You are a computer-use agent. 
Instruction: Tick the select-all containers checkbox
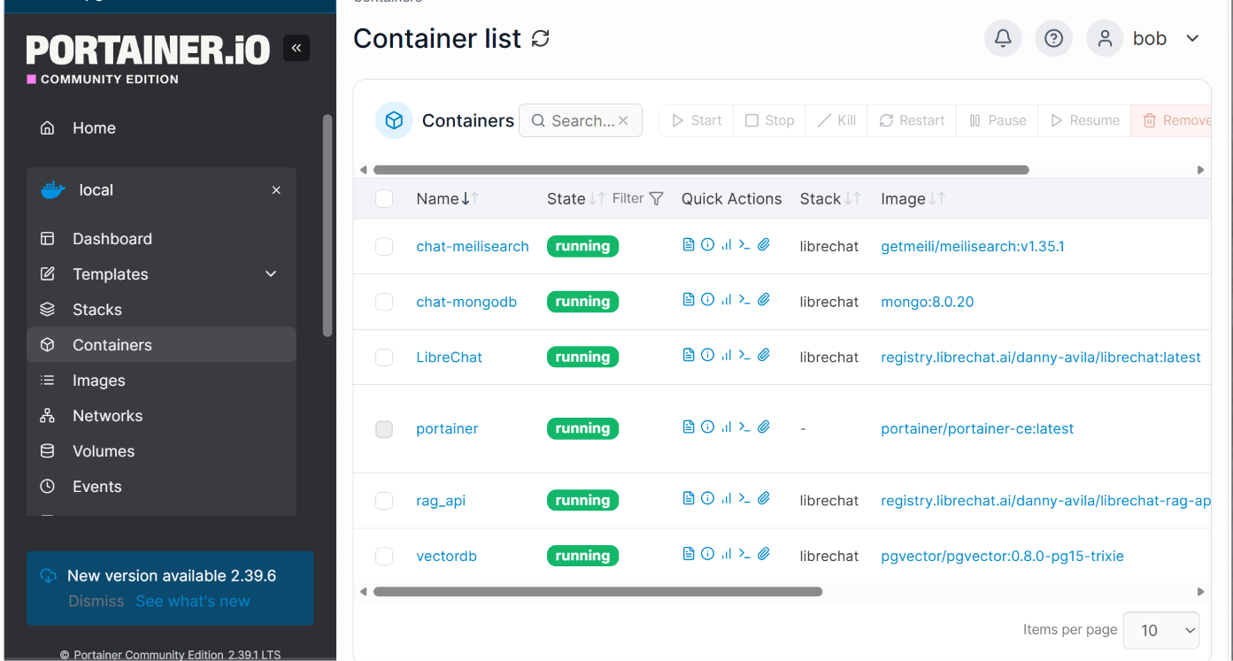[384, 199]
